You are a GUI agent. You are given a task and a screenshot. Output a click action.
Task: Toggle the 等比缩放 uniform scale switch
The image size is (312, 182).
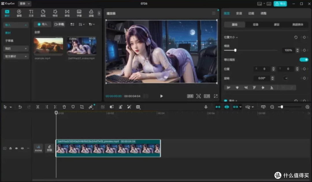pyautogui.click(x=304, y=60)
